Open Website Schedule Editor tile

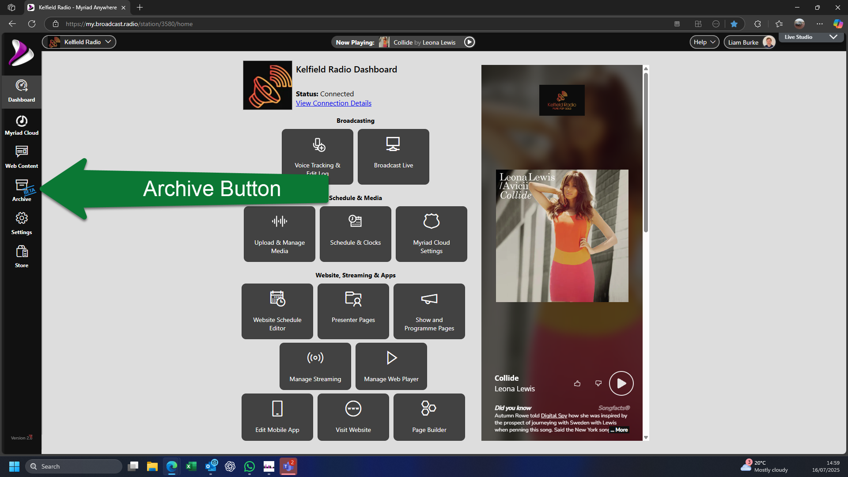[x=277, y=311]
